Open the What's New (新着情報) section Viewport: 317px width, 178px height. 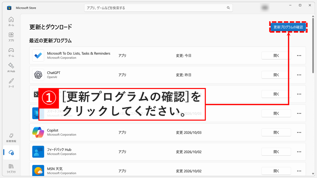pos(11,138)
